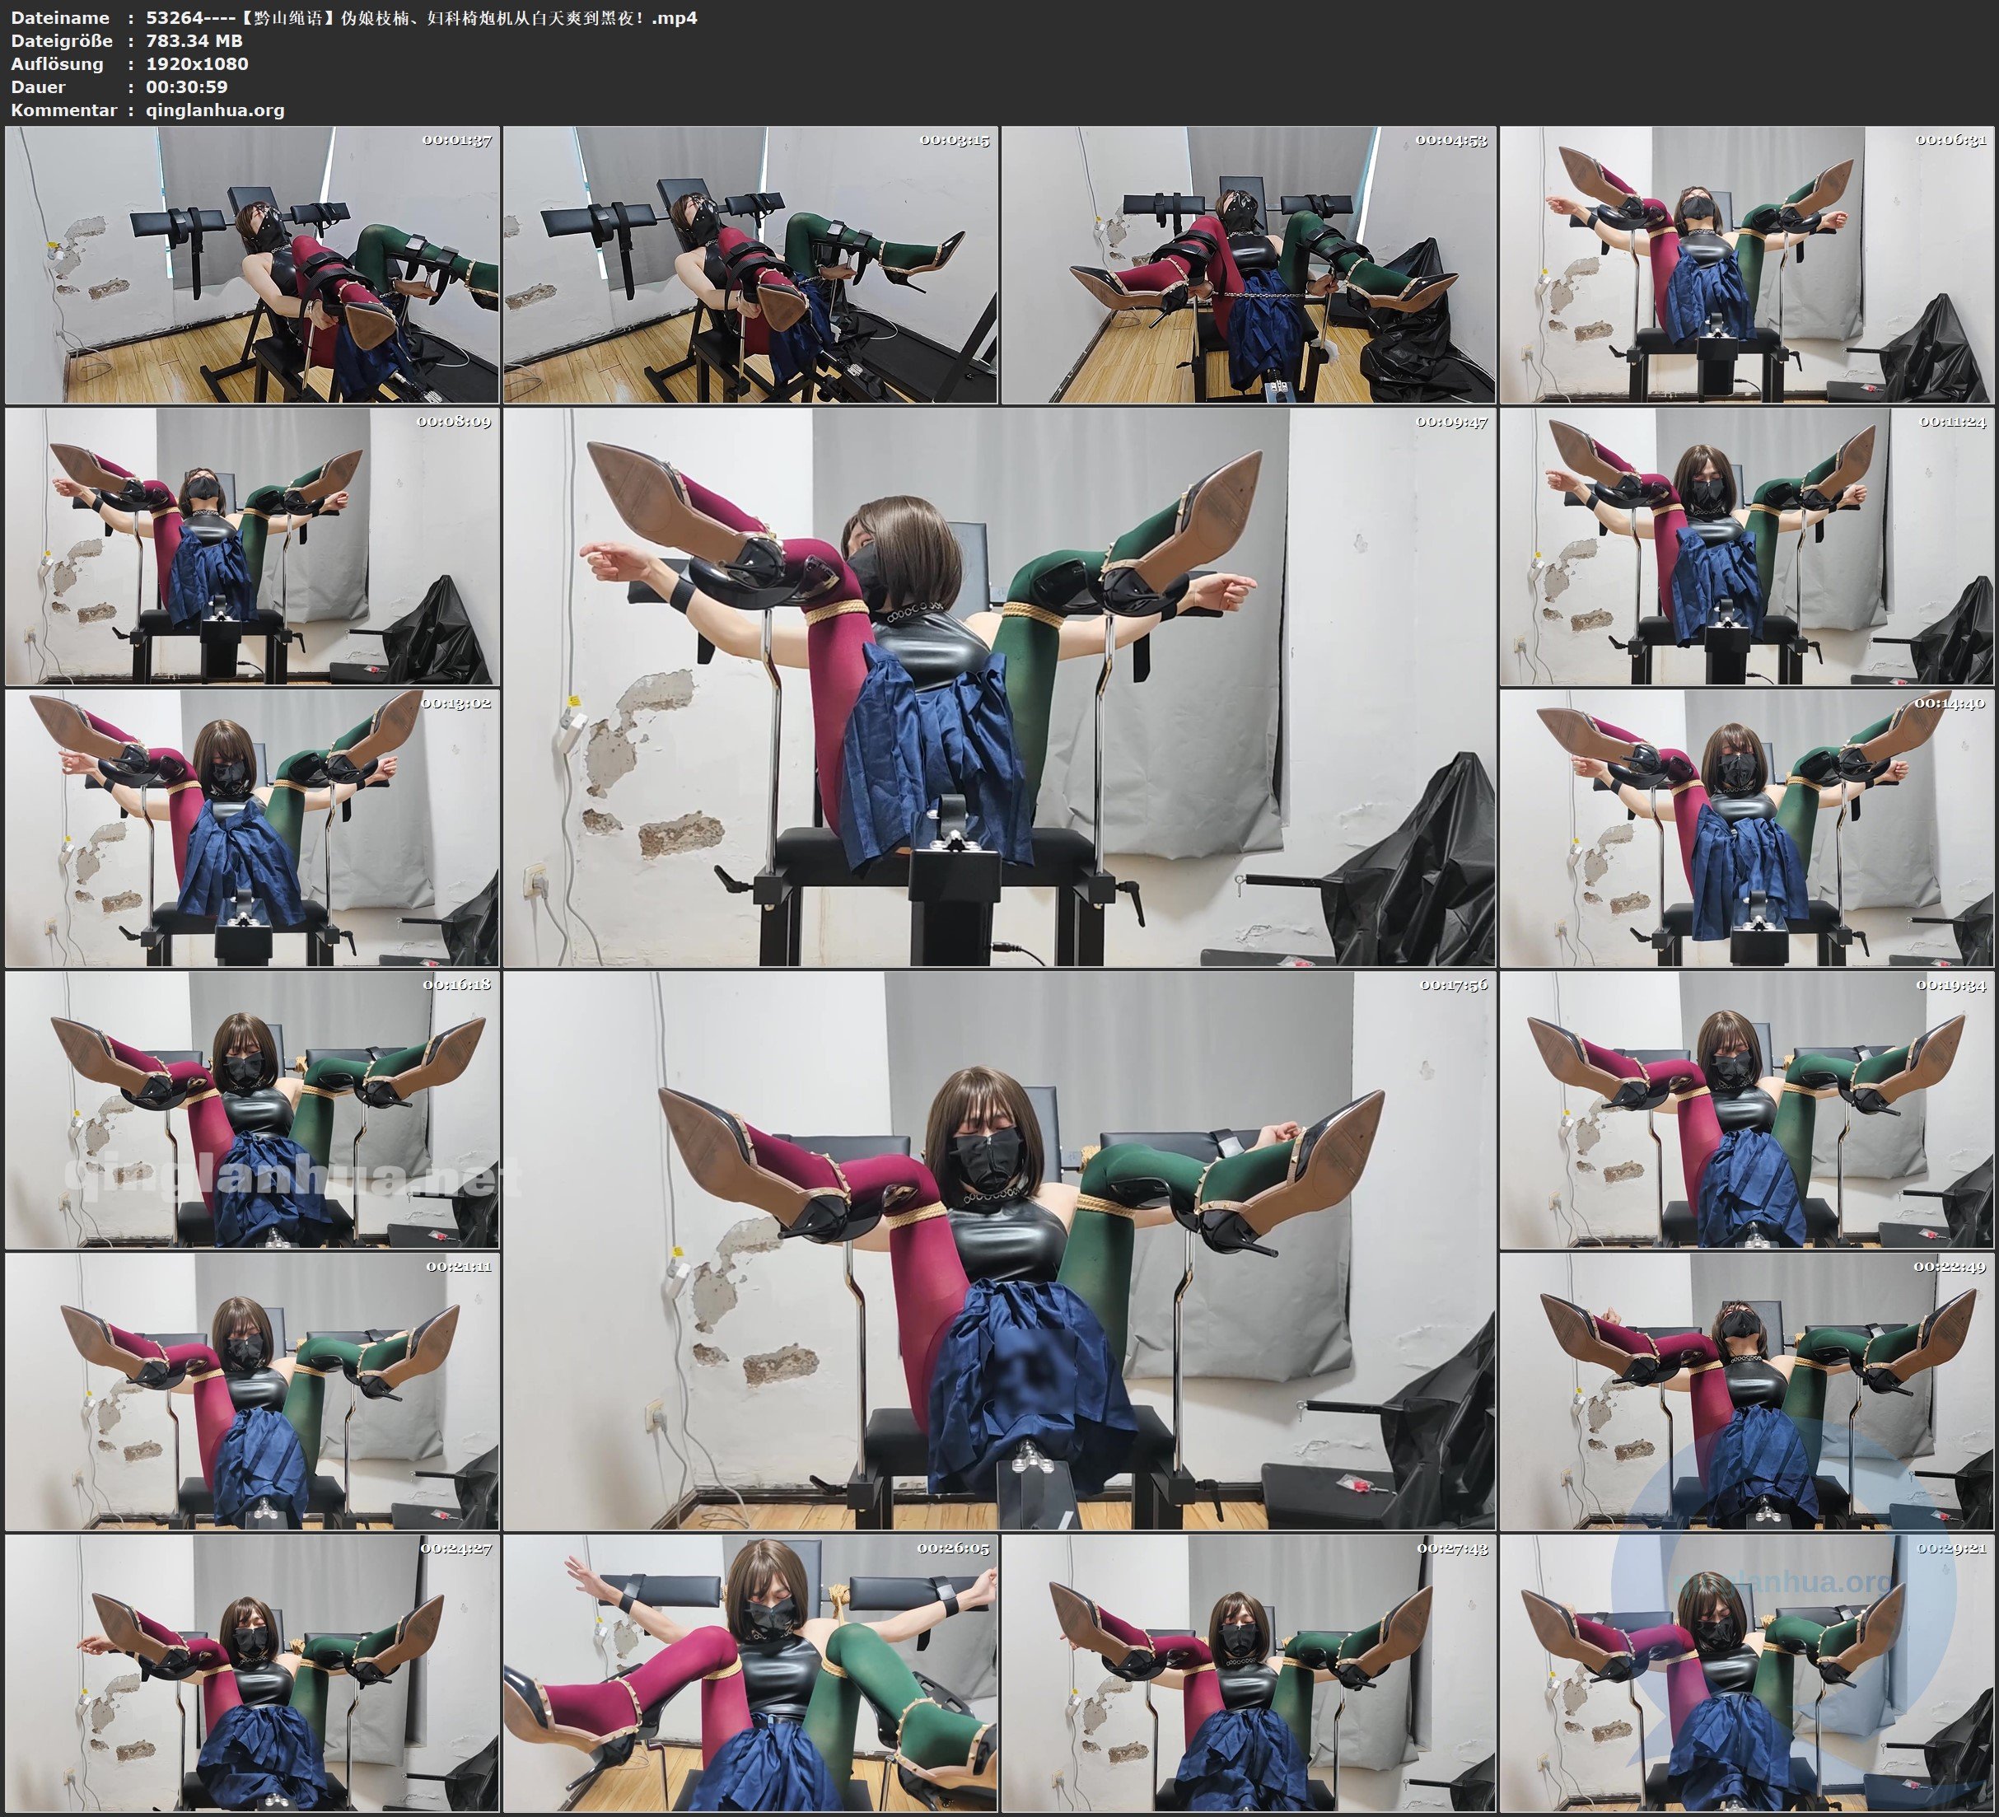The height and width of the screenshot is (1817, 1999).
Task: Select the thumbnail marked 00:21:11
Action: point(252,1391)
